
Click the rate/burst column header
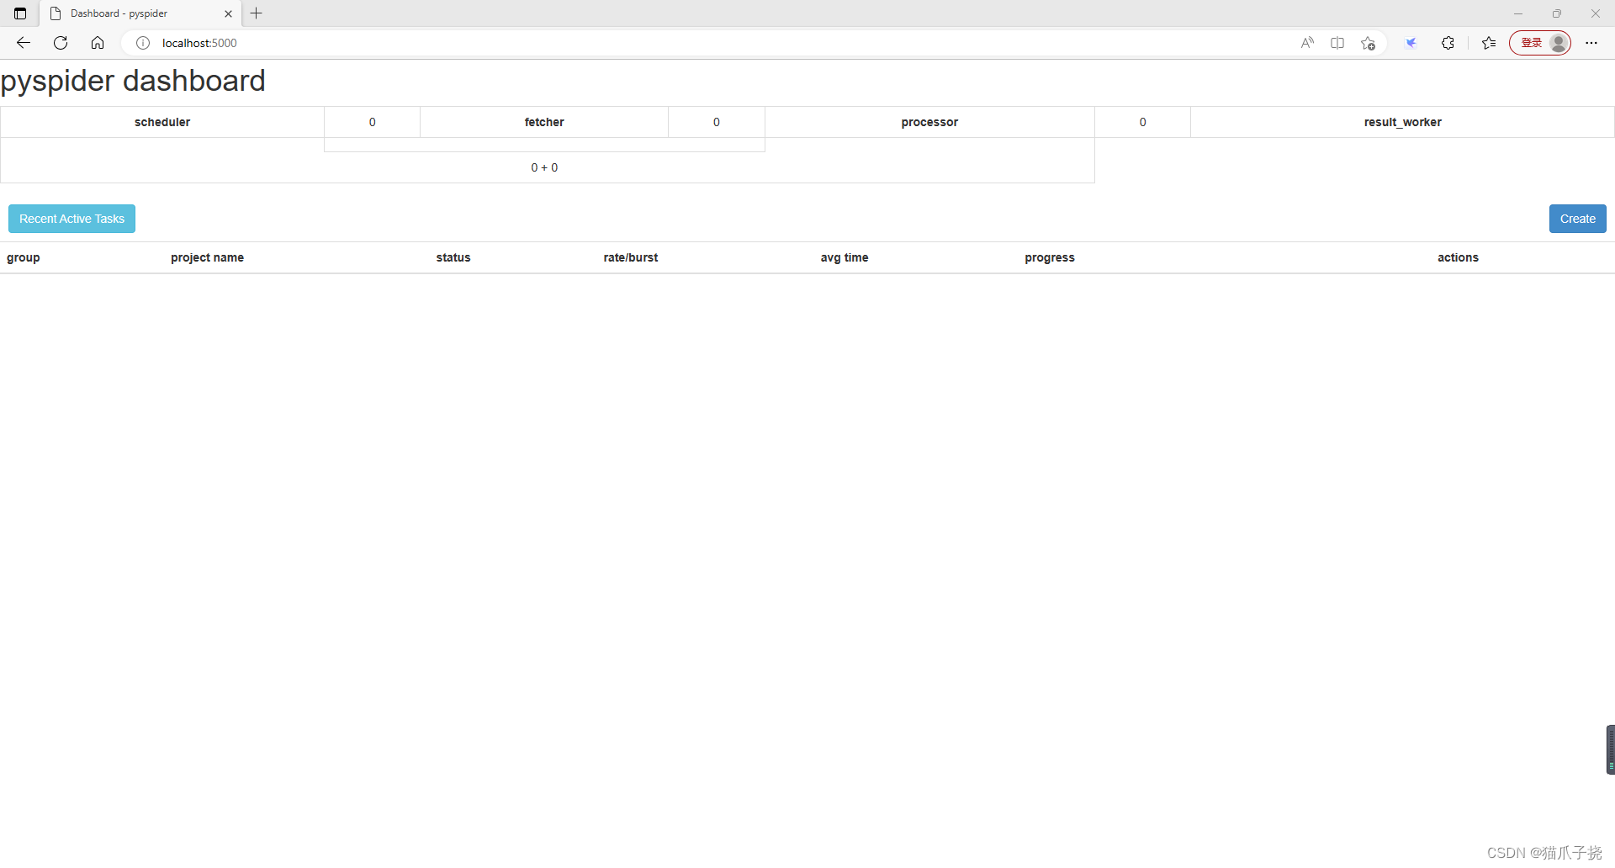631,257
